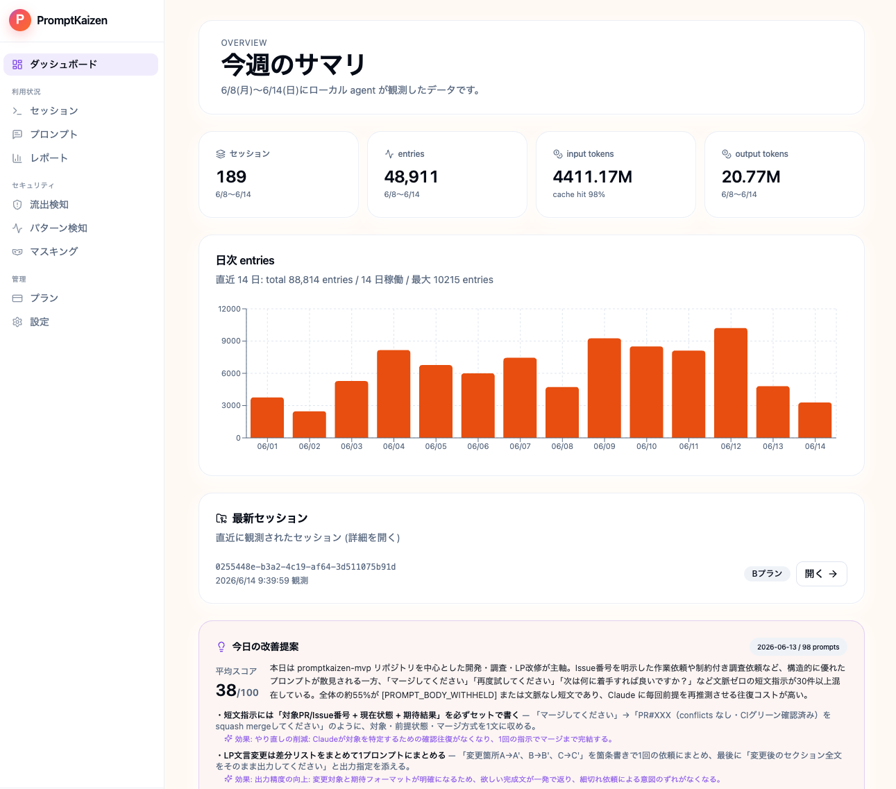Click the lightbulb icon beside 今日の改善提案
The height and width of the screenshot is (789, 896).
click(221, 647)
